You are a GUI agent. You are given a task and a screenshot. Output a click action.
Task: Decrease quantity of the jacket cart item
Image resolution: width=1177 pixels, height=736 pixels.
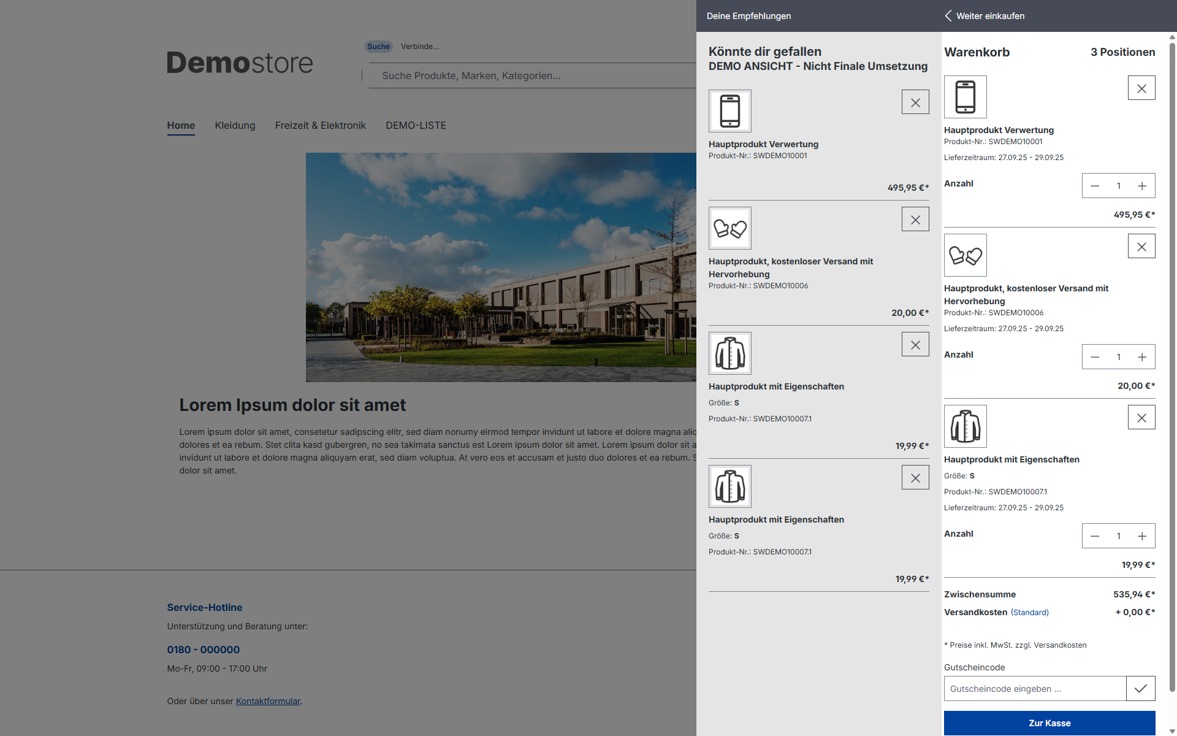(x=1095, y=536)
